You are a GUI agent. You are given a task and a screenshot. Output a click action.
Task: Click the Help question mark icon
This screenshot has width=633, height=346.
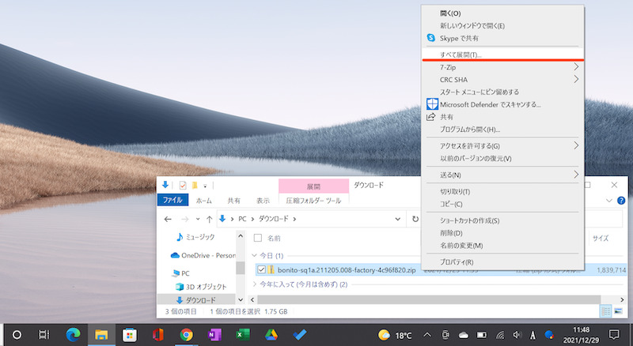click(x=621, y=201)
